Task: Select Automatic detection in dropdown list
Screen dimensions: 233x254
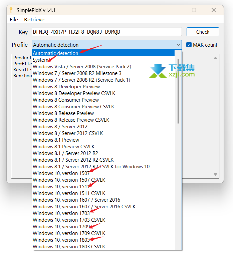Action: coord(103,53)
